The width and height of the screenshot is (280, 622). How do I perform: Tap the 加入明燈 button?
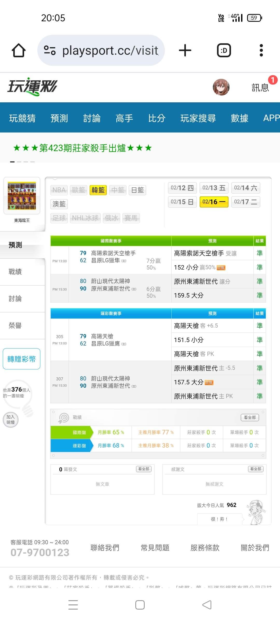(11, 420)
